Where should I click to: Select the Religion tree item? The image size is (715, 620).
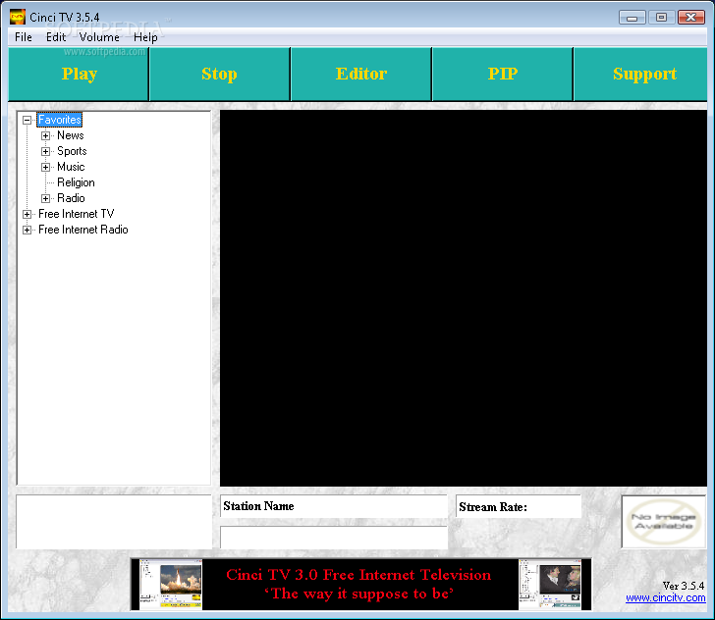[x=76, y=182]
